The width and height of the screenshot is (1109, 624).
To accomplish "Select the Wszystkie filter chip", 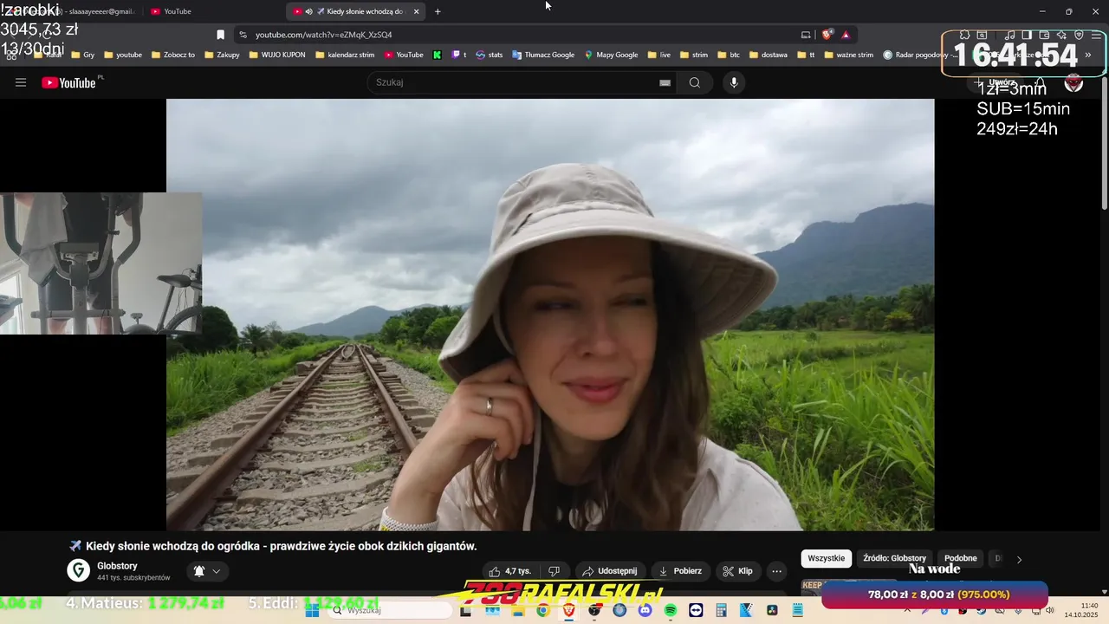I will click(826, 558).
